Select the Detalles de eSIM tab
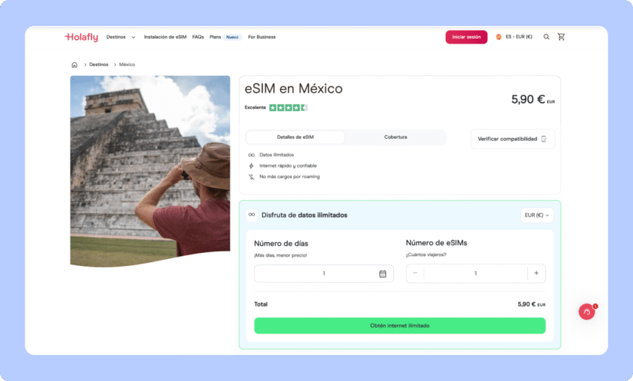Screen dimensions: 633x381 (295, 137)
